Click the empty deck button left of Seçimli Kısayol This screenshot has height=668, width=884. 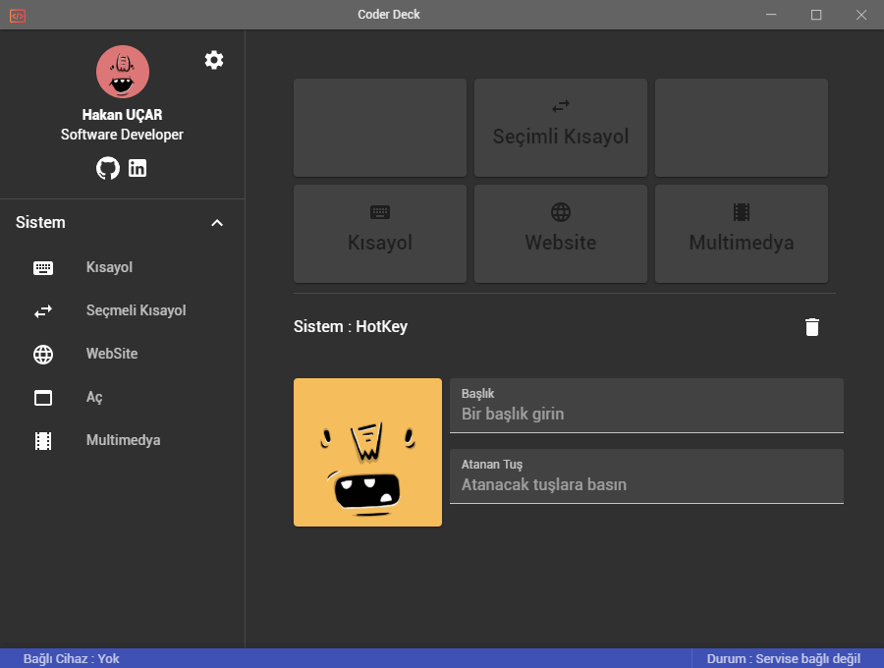click(x=380, y=128)
